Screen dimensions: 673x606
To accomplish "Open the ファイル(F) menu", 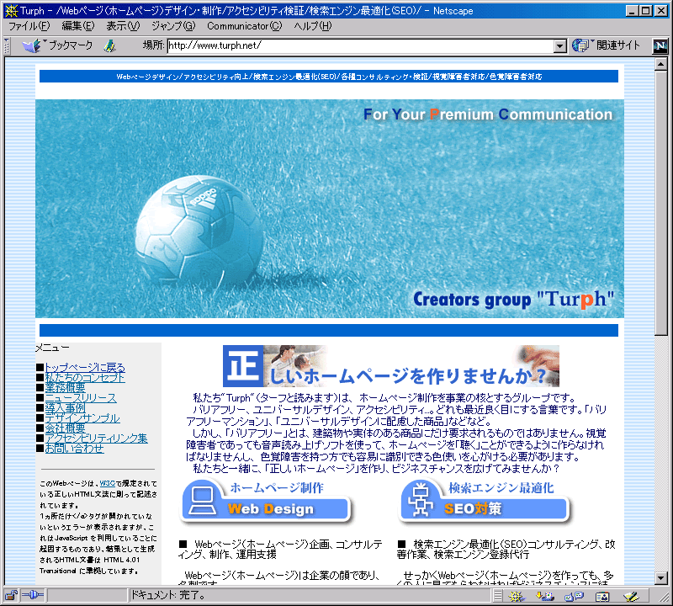I will pos(29,26).
